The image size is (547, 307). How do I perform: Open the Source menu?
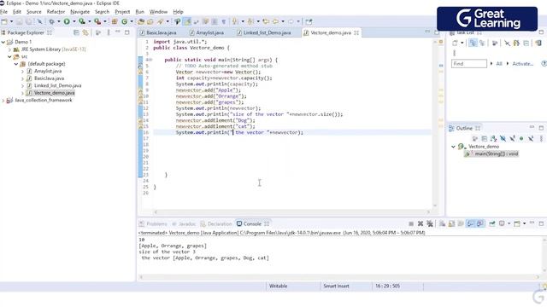click(x=34, y=12)
